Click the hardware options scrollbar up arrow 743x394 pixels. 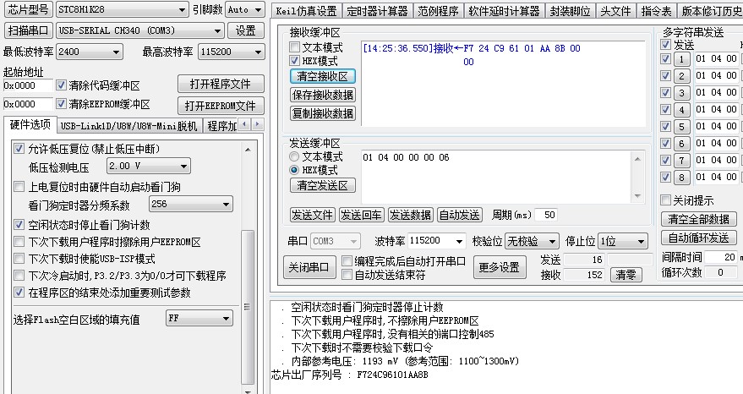248,150
